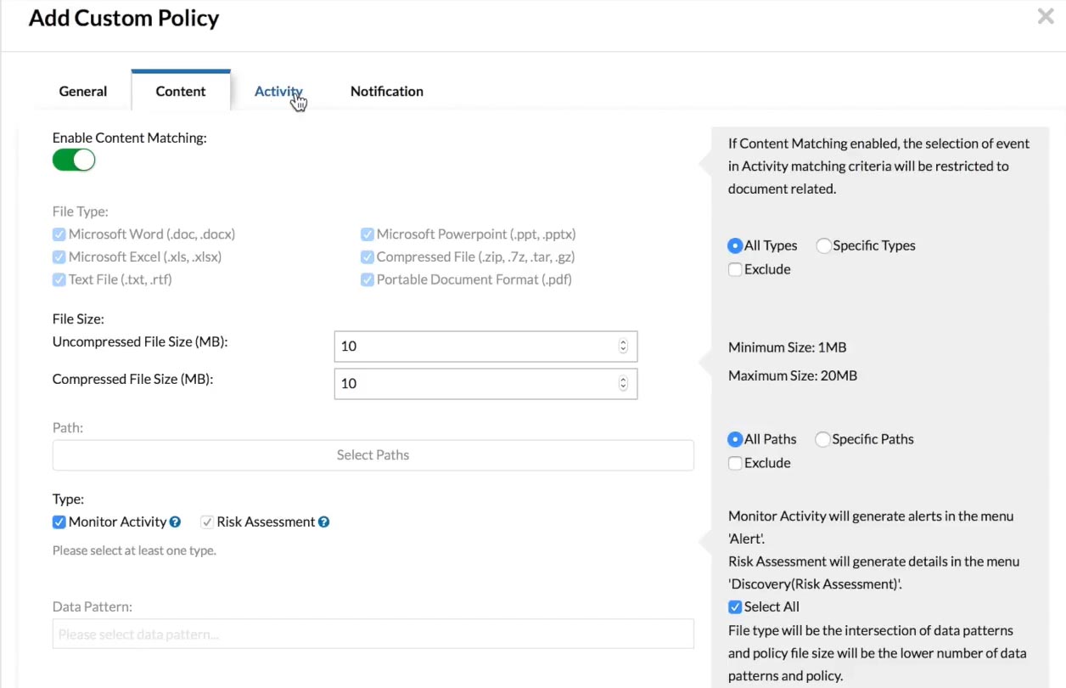Screen dimensions: 1066x688
Task: Click the Uncompressed File Size spinner arrows
Action: click(x=623, y=346)
